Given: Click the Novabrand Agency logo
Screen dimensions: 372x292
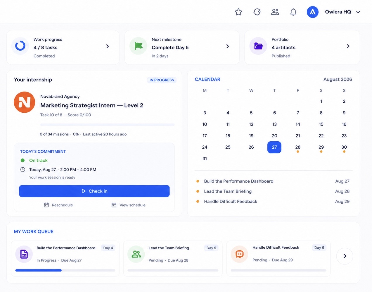Looking at the screenshot, I should [x=25, y=102].
